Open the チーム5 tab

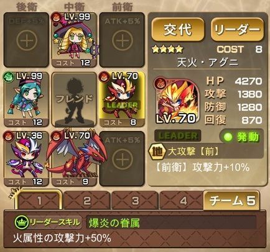(x=231, y=200)
